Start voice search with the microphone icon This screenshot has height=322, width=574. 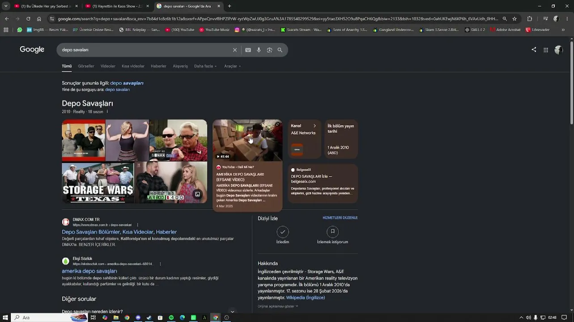[x=259, y=50]
